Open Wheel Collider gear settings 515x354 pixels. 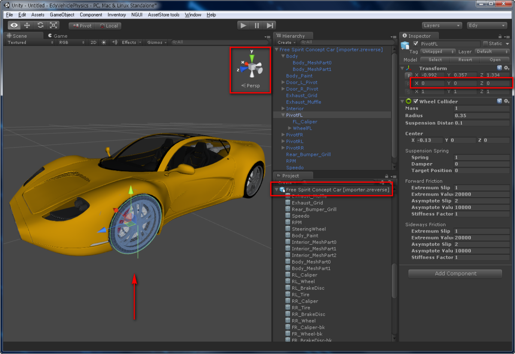click(506, 101)
